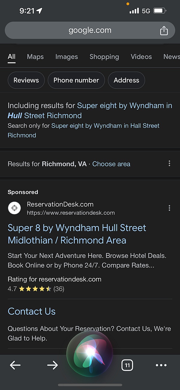Tap the share icon in address bar
Viewport: 180px width, 390px height.
[164, 30]
